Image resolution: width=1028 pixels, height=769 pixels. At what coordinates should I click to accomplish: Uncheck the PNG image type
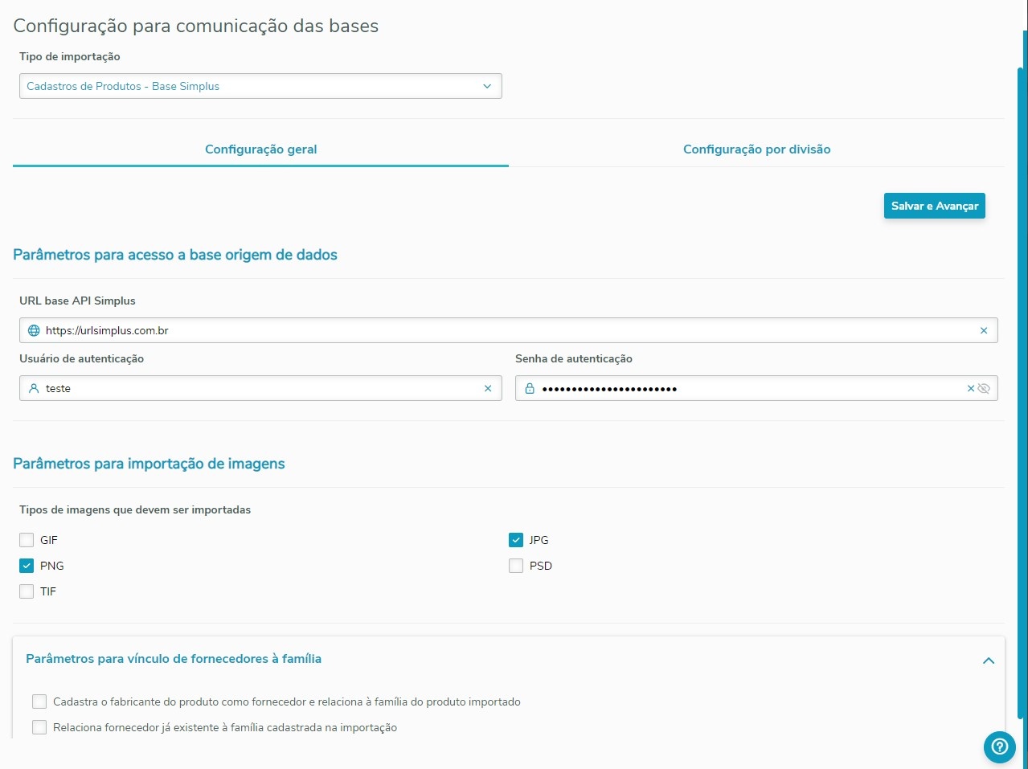[27, 566]
